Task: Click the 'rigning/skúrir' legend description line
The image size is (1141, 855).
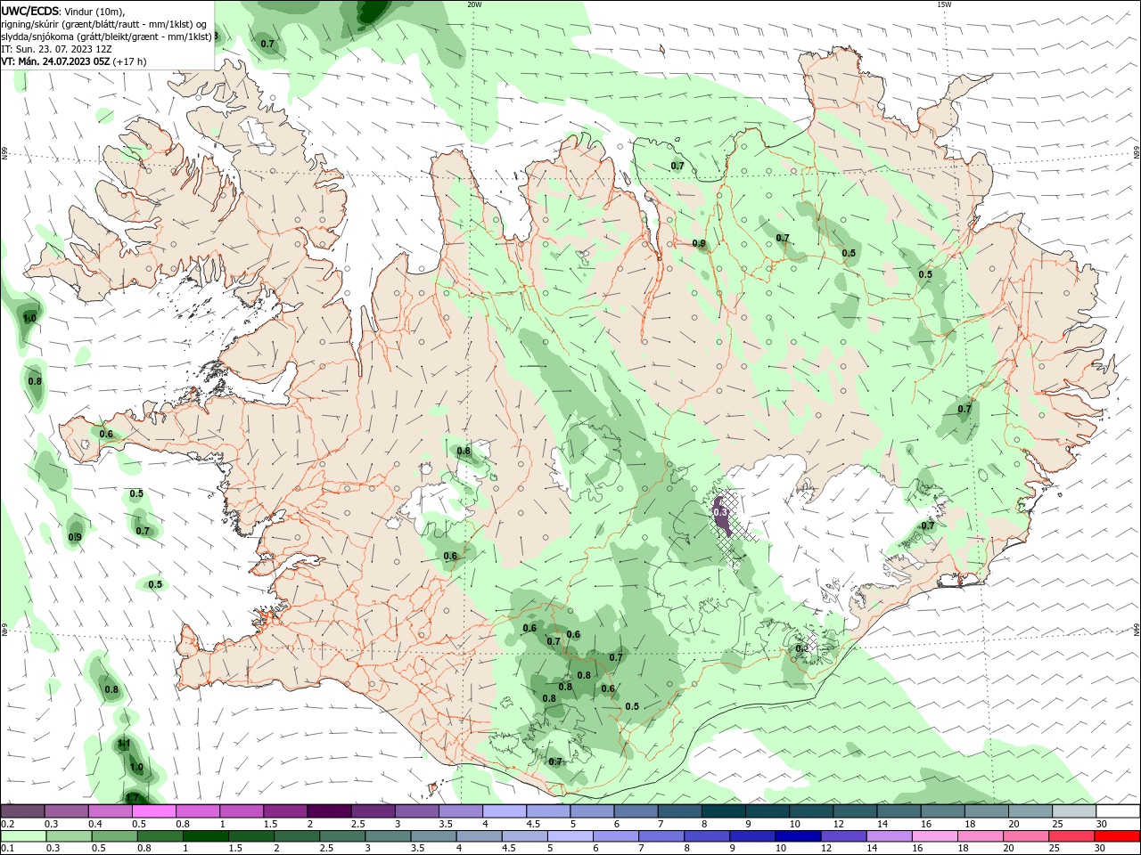Action: [105, 24]
